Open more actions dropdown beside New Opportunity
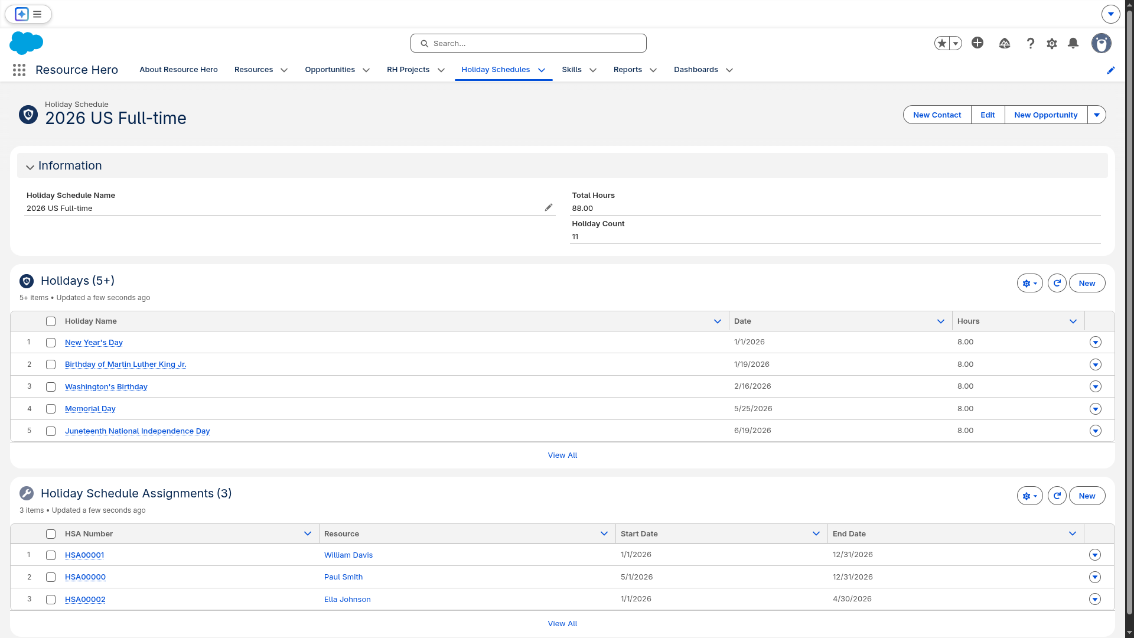Screen dimensions: 1134x638 click(1097, 115)
